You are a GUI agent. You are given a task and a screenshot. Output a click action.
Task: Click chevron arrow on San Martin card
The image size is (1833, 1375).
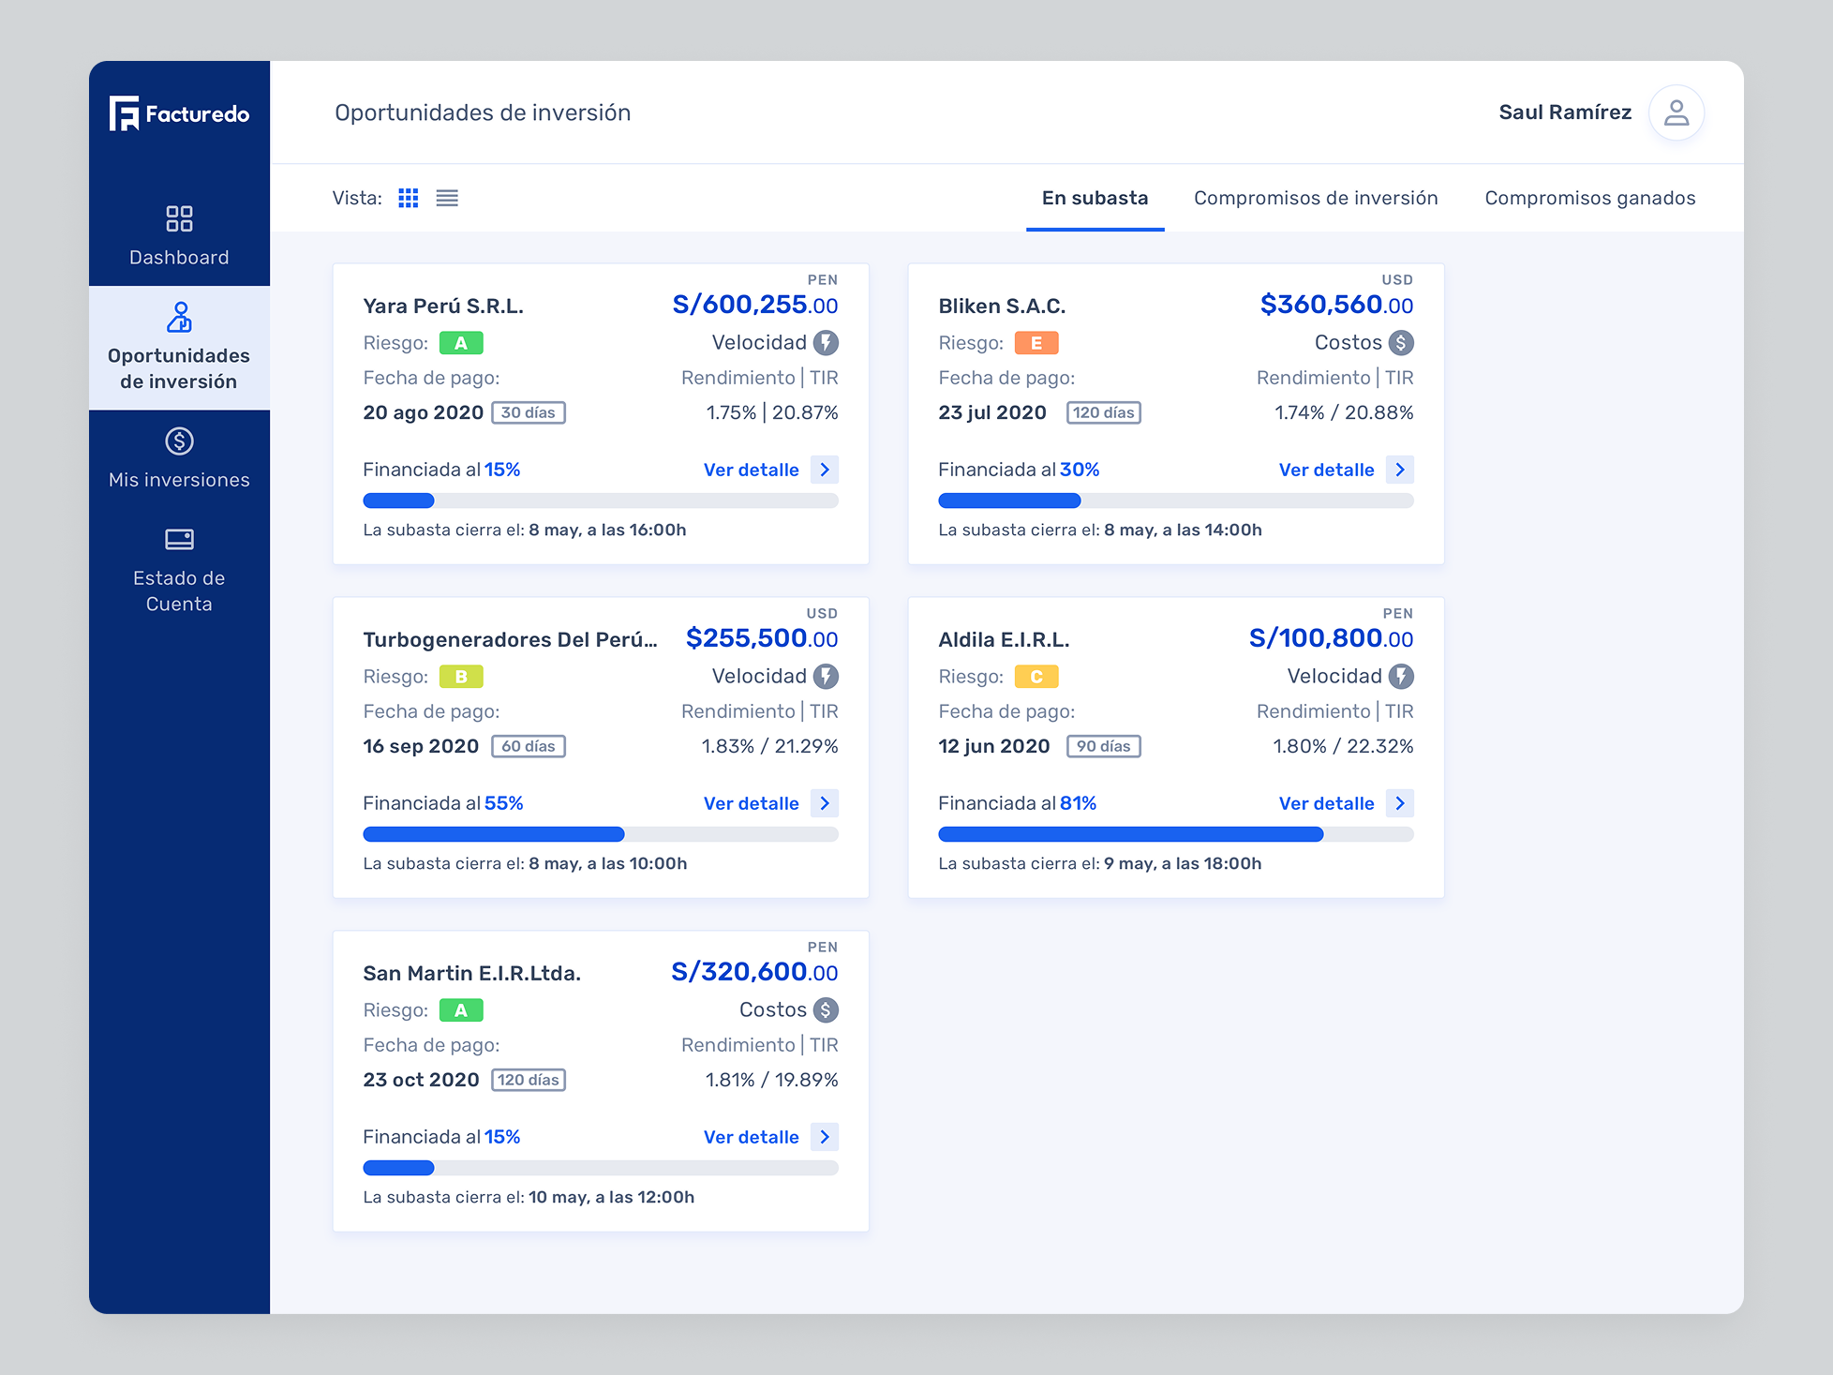point(825,1137)
